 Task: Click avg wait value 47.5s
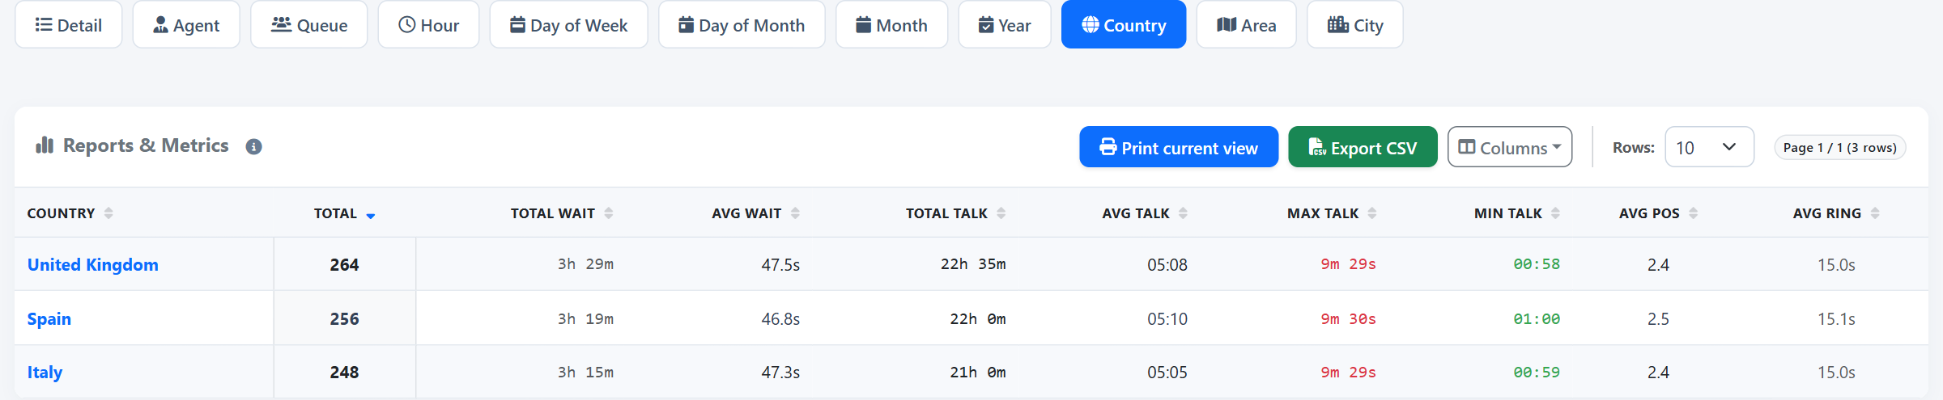tap(780, 265)
